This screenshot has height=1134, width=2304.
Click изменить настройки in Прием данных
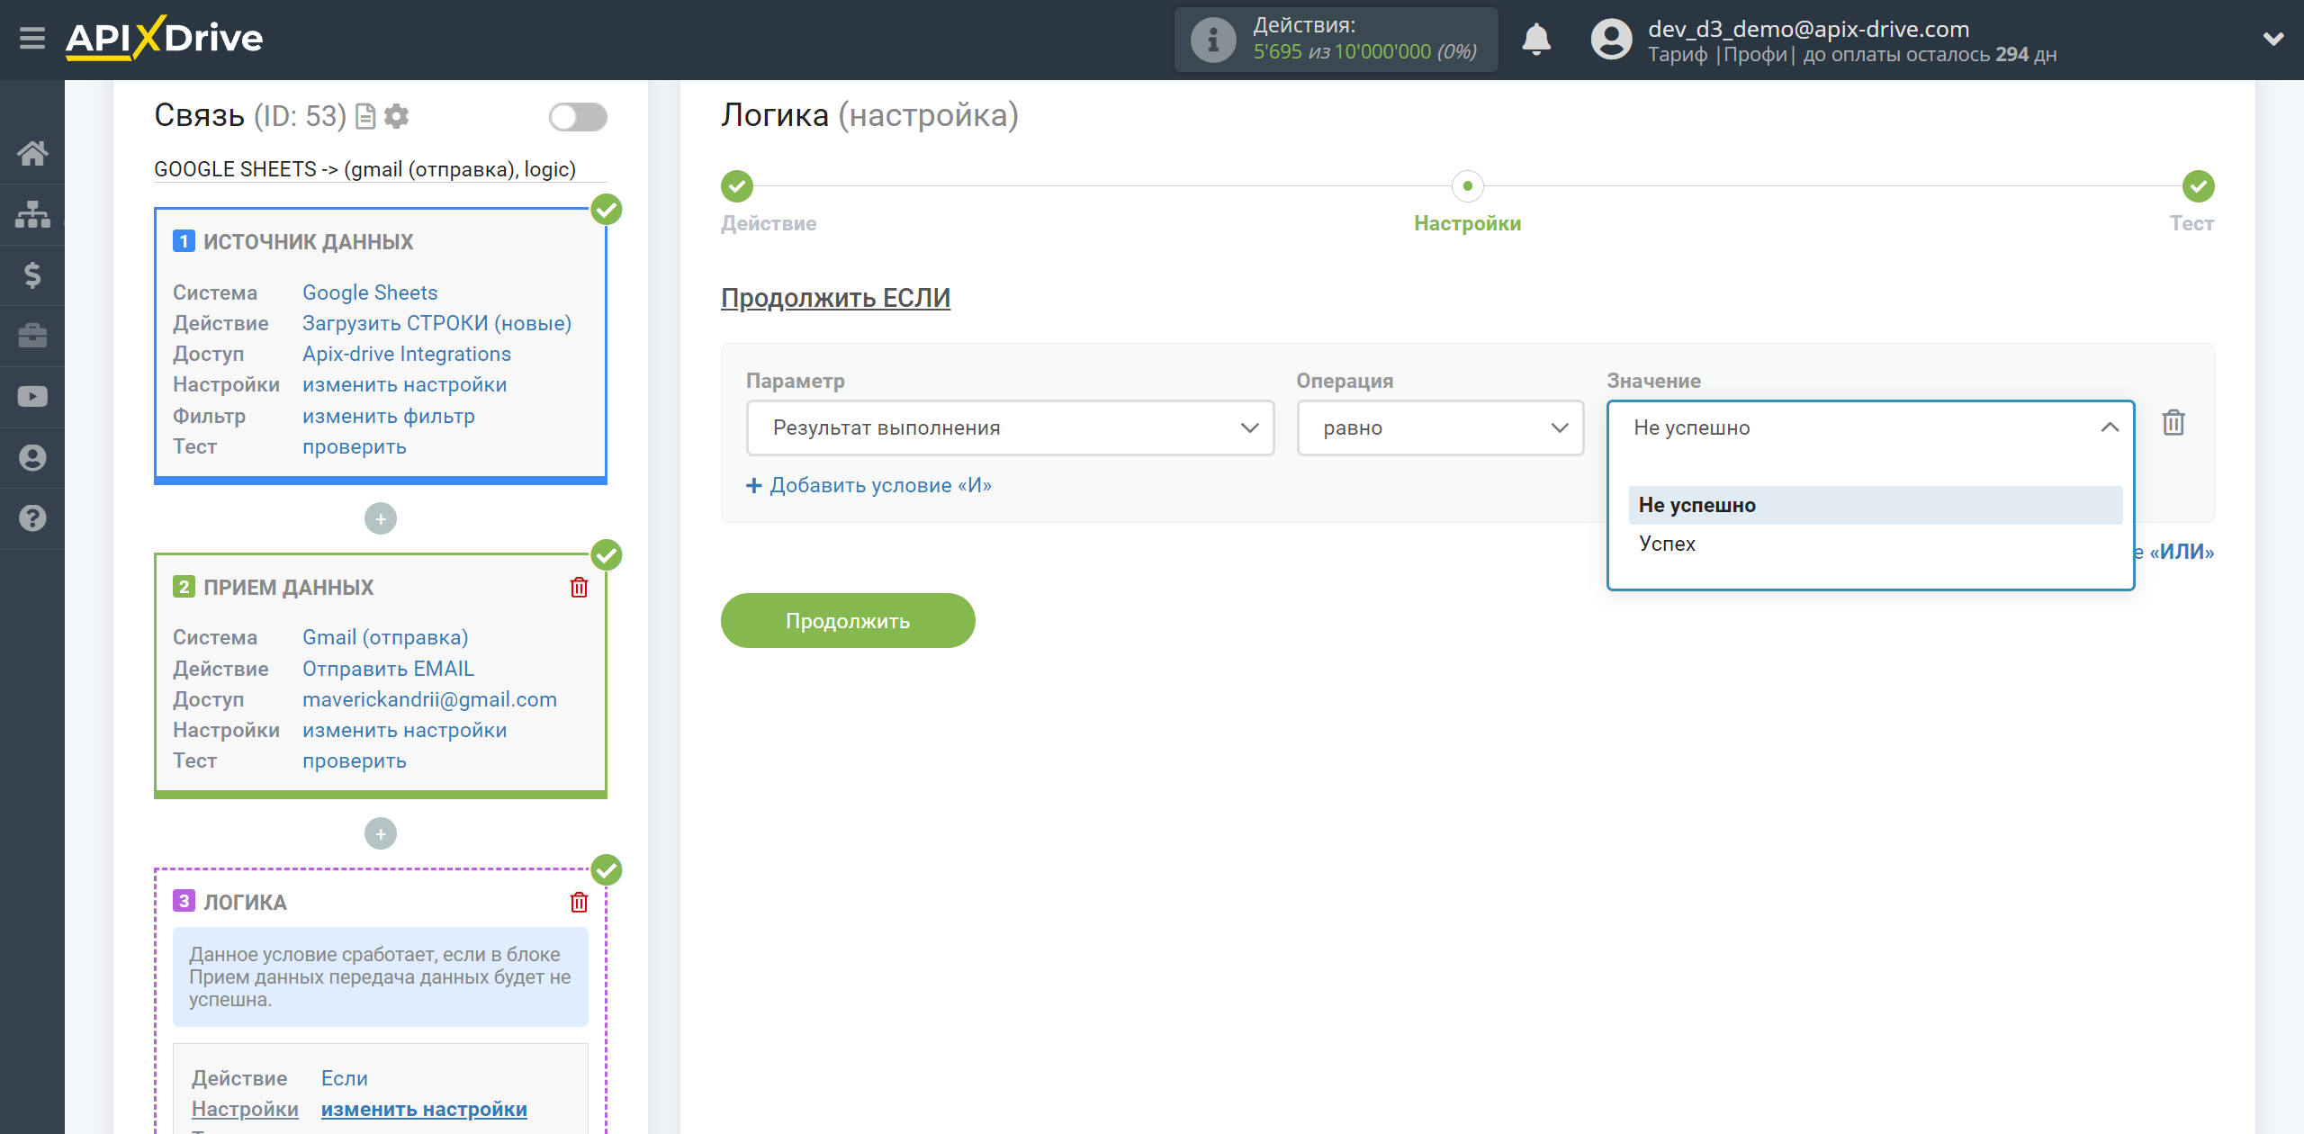404,731
